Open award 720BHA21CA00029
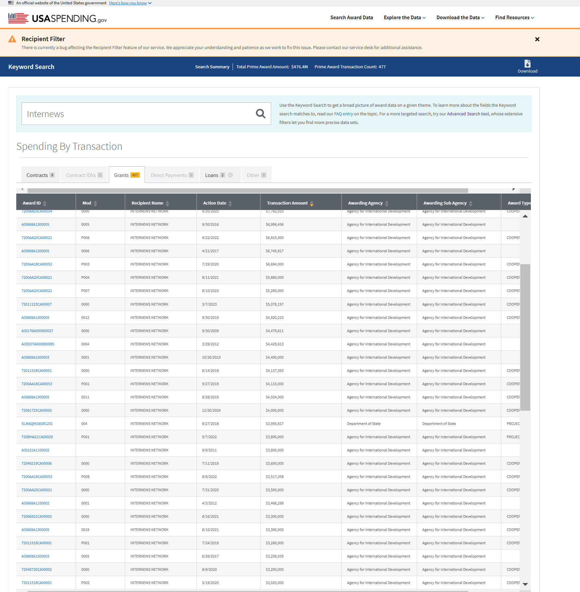 click(x=37, y=437)
